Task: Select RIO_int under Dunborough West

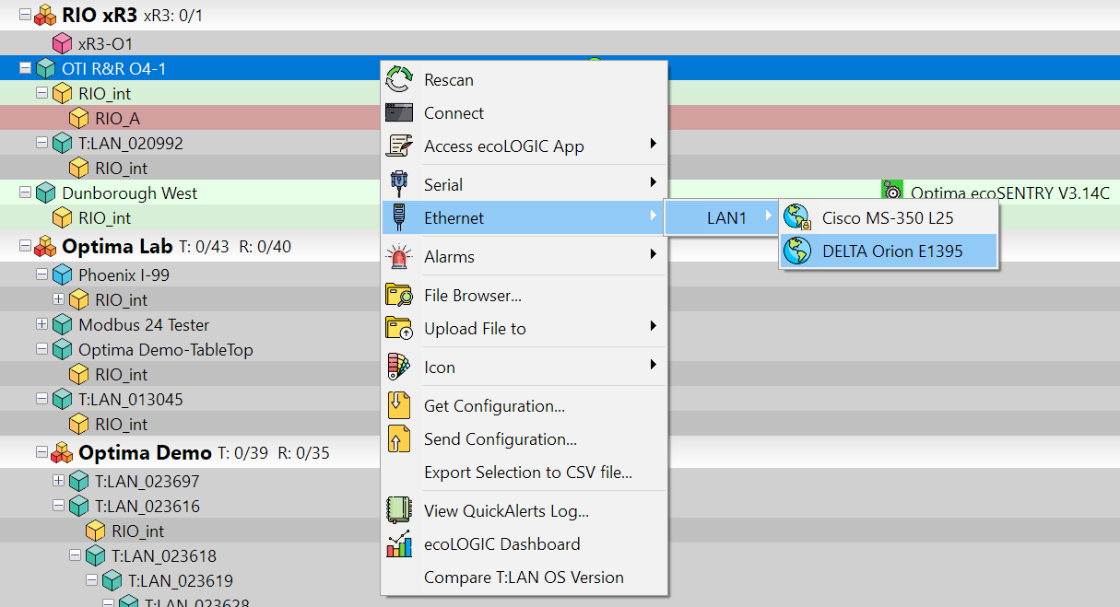Action: coord(560,218)
